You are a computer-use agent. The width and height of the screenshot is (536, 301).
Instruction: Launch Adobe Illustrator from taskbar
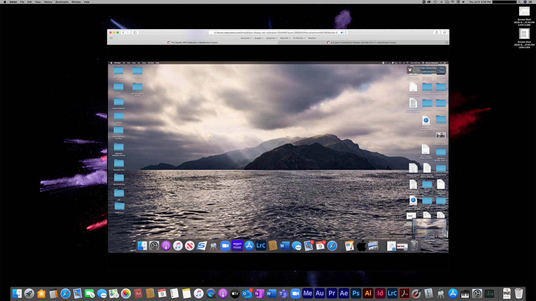(368, 294)
